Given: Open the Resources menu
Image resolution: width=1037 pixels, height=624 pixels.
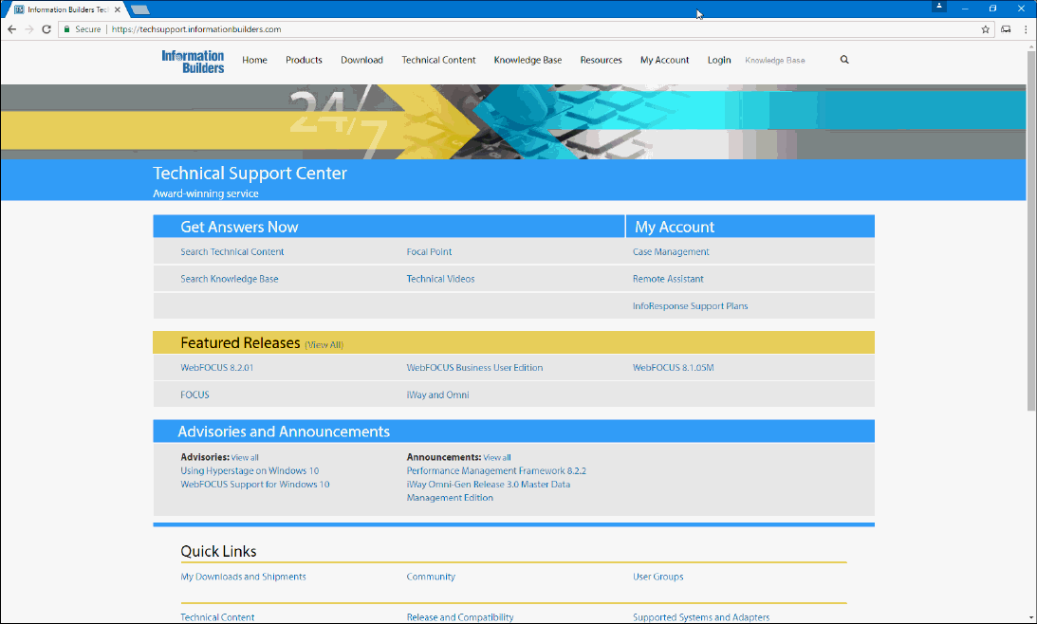Looking at the screenshot, I should coord(602,60).
